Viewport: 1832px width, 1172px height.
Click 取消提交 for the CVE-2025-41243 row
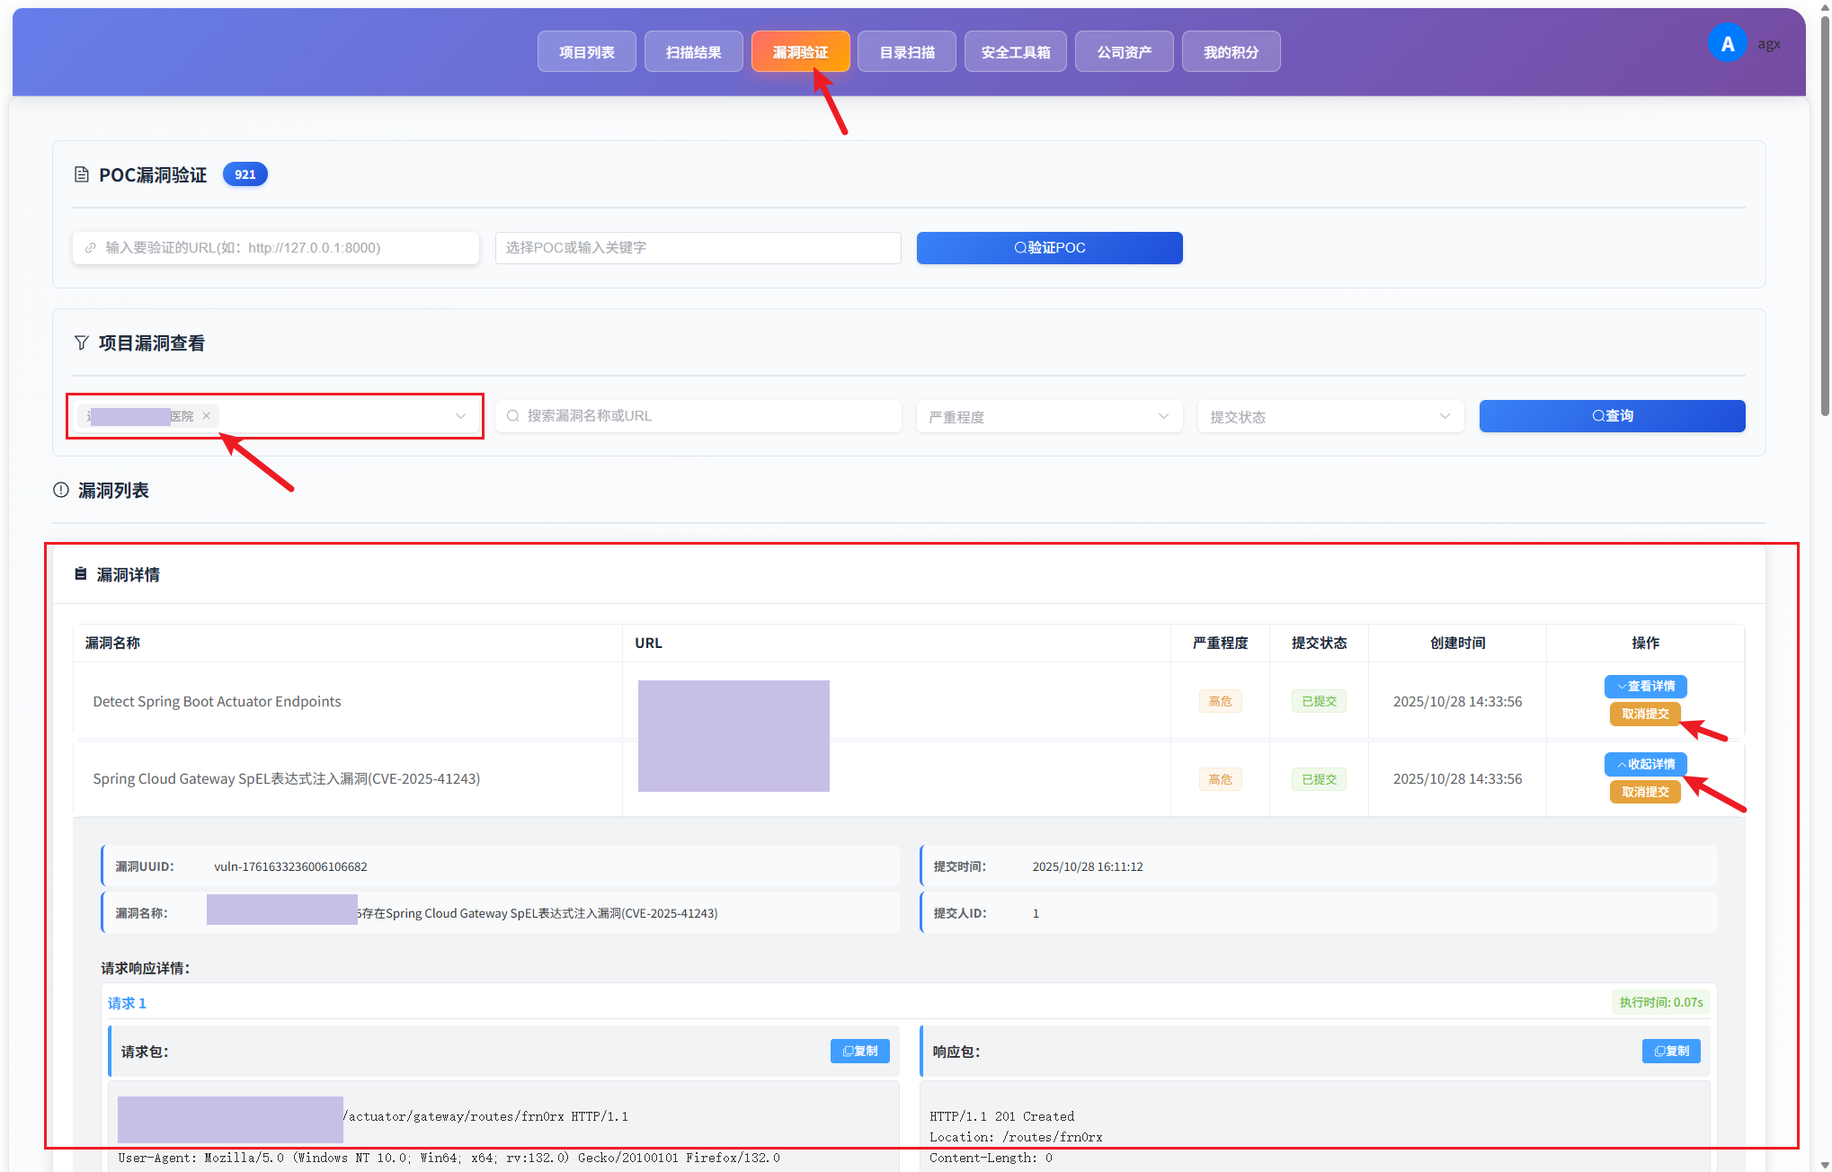point(1644,792)
